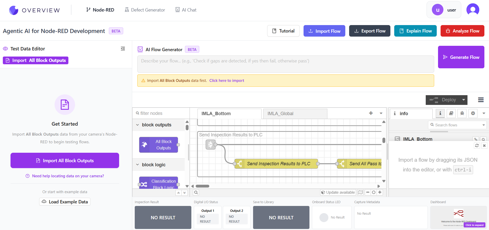Open the configuration nodes gear tab

point(473,113)
